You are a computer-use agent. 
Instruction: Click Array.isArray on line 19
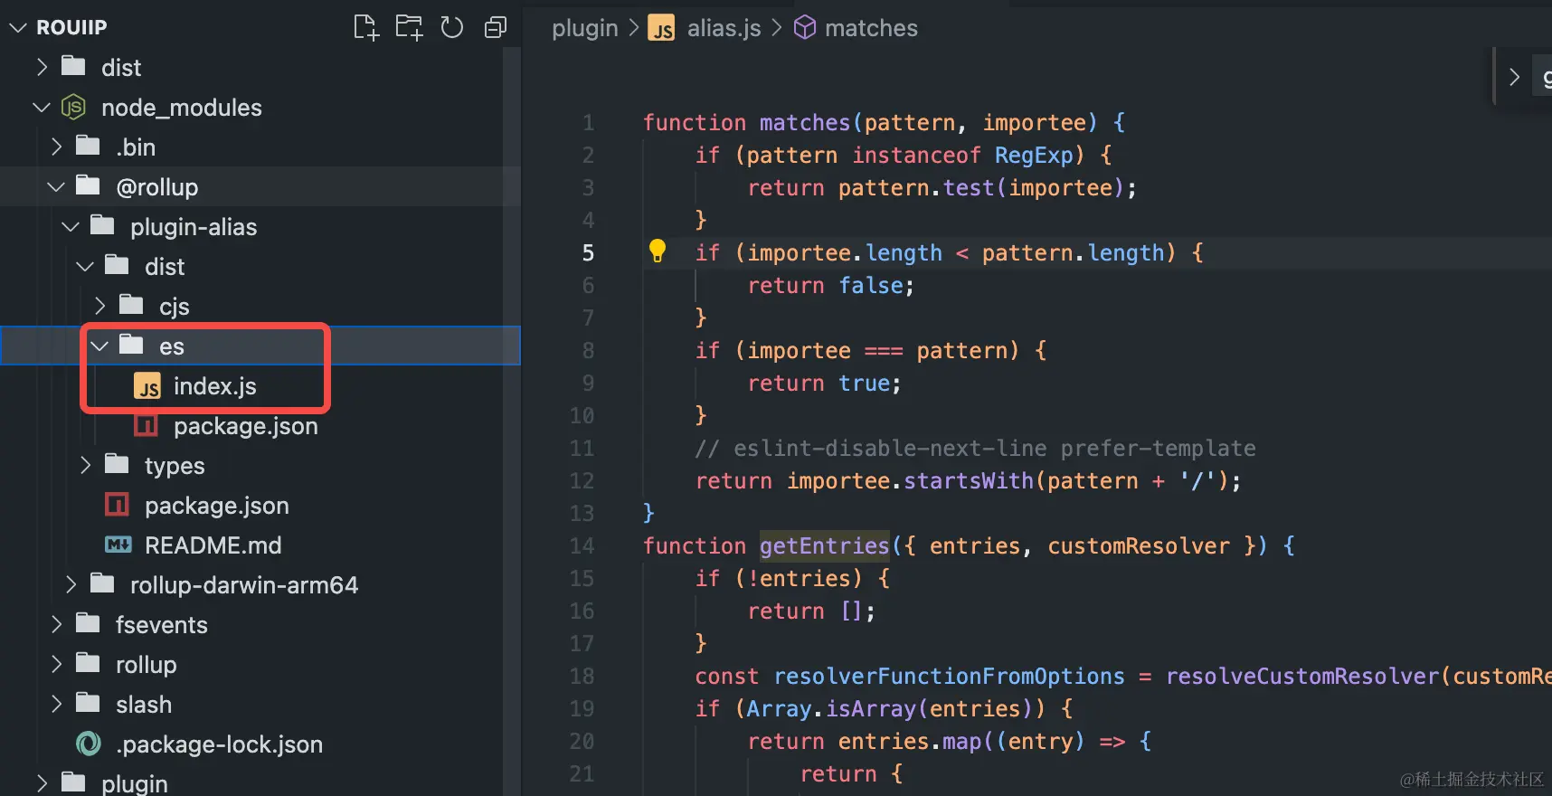click(x=833, y=708)
